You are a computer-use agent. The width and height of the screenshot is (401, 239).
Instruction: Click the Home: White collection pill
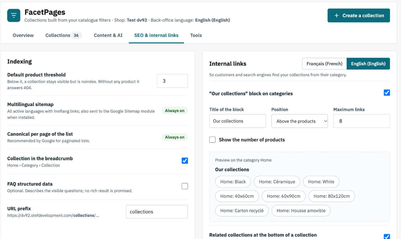pyautogui.click(x=321, y=182)
